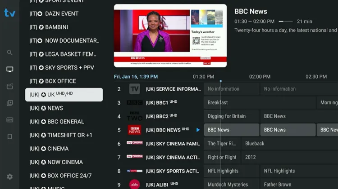
Task: Click the BBC News channel logo
Action: click(x=134, y=130)
